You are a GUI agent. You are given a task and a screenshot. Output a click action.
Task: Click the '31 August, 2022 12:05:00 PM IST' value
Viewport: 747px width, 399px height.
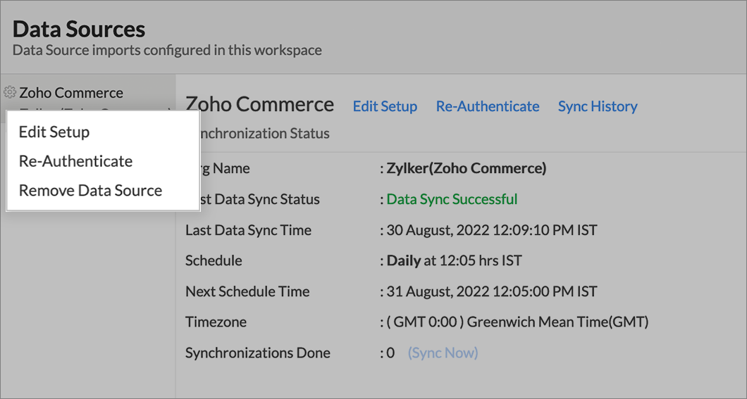492,291
